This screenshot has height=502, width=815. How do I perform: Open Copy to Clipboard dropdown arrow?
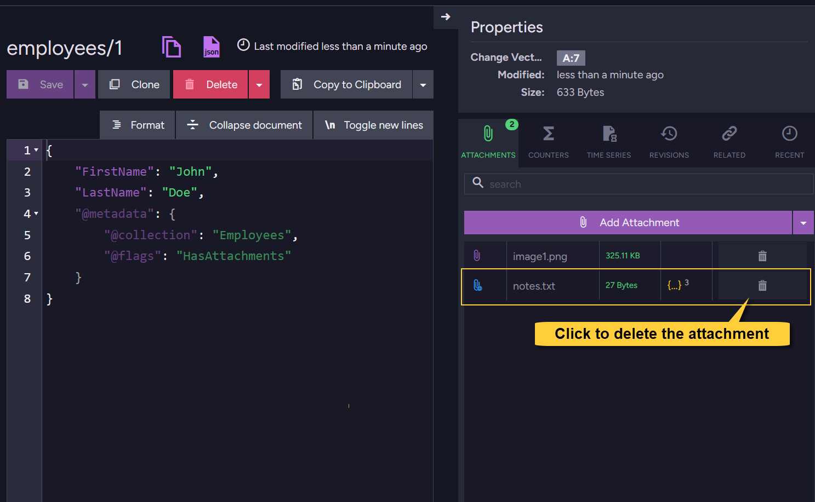tap(423, 85)
